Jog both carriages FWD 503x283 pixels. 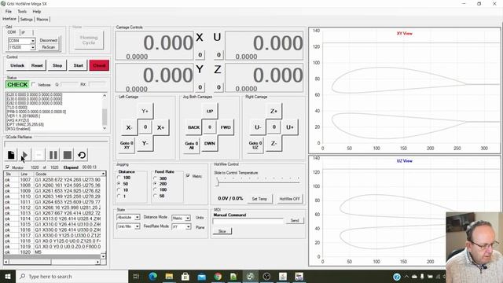point(226,127)
